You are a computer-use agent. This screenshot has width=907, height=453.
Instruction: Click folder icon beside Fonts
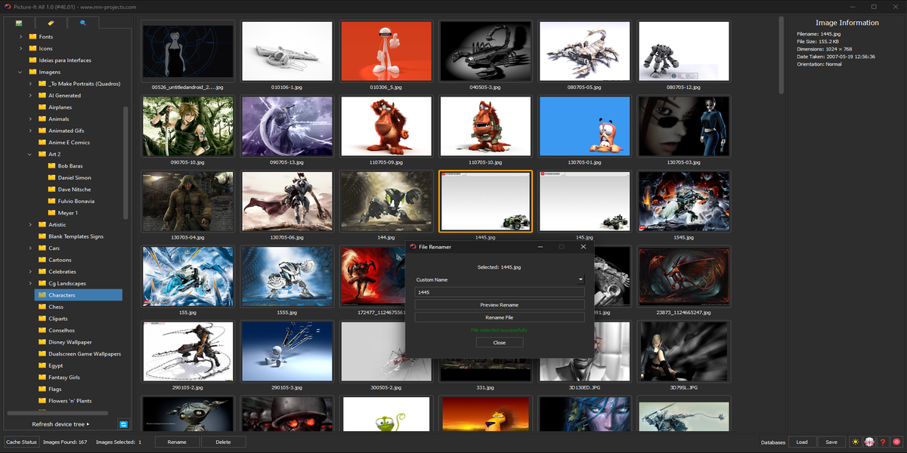point(33,36)
